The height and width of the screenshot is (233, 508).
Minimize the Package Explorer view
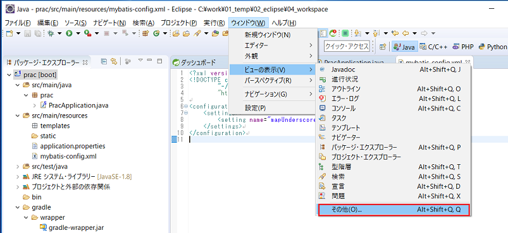click(149, 61)
